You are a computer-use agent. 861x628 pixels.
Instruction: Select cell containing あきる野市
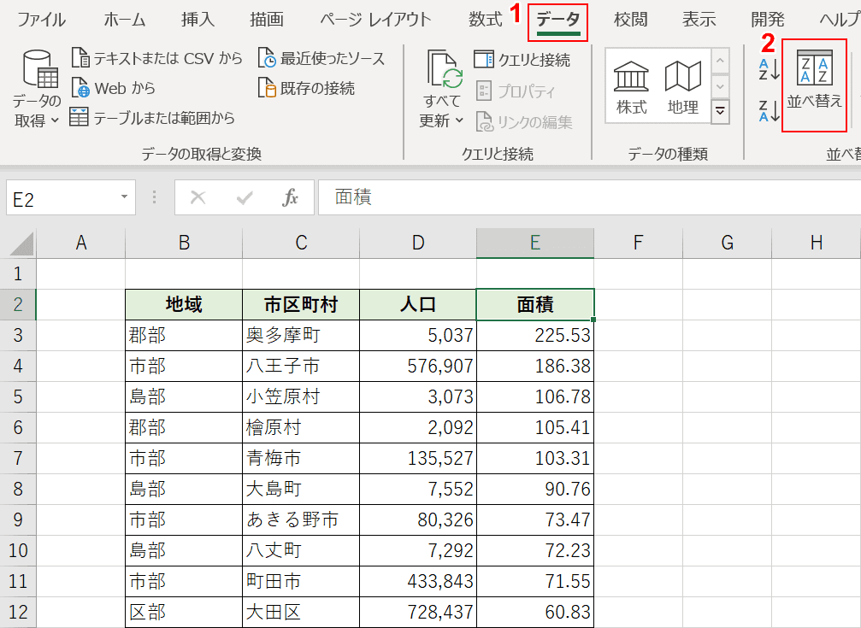point(301,519)
